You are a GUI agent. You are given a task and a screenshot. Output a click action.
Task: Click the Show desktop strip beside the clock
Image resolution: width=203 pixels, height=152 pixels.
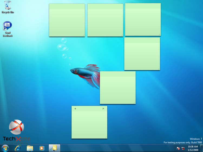(202, 148)
